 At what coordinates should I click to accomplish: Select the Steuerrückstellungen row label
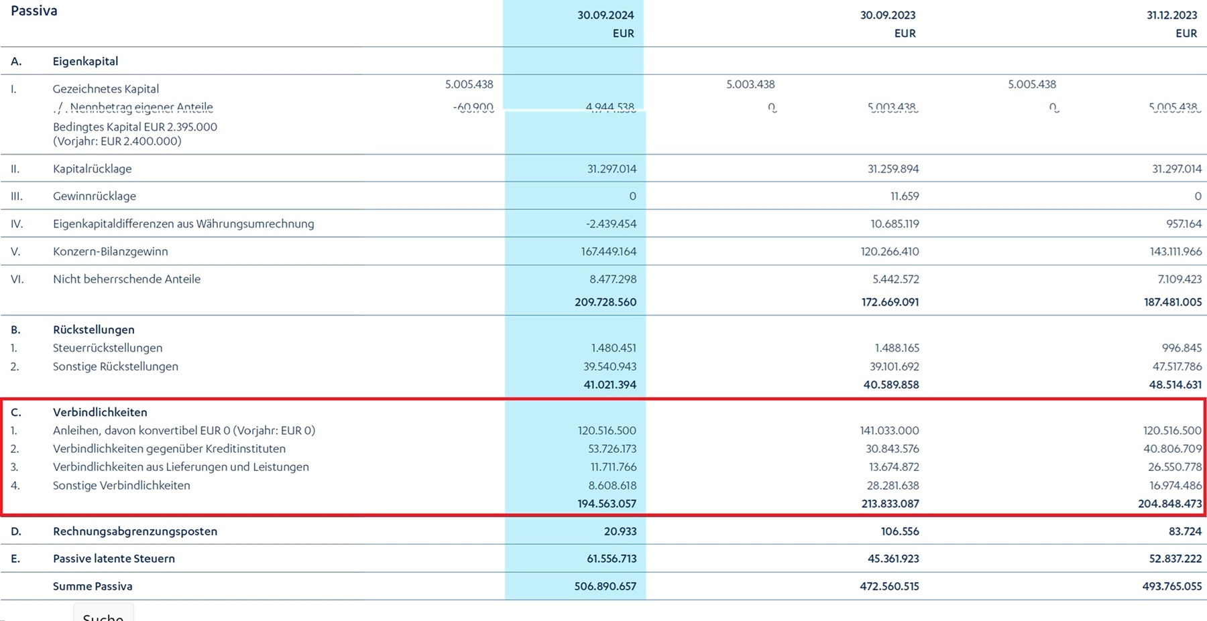click(x=107, y=348)
